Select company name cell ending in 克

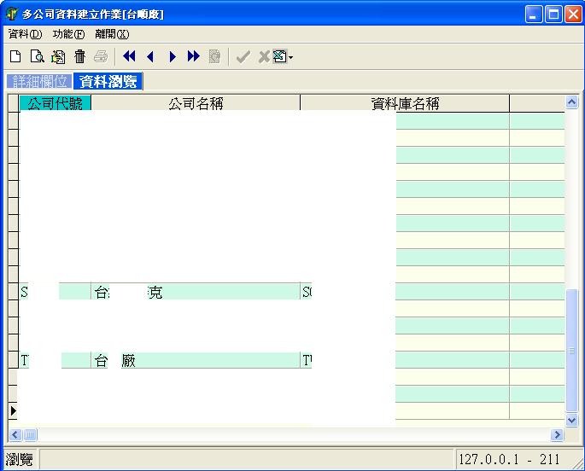point(196,292)
